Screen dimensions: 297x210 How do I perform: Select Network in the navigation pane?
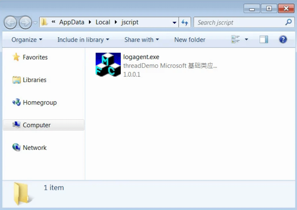click(35, 148)
